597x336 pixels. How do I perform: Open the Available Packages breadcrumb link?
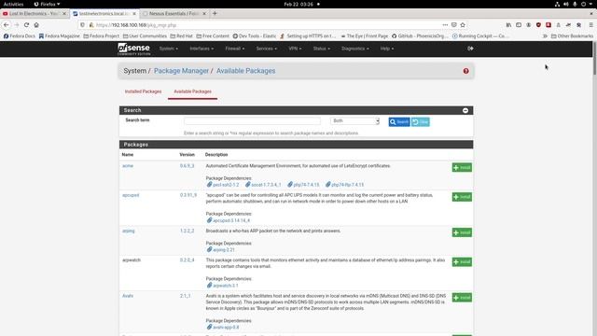(245, 71)
